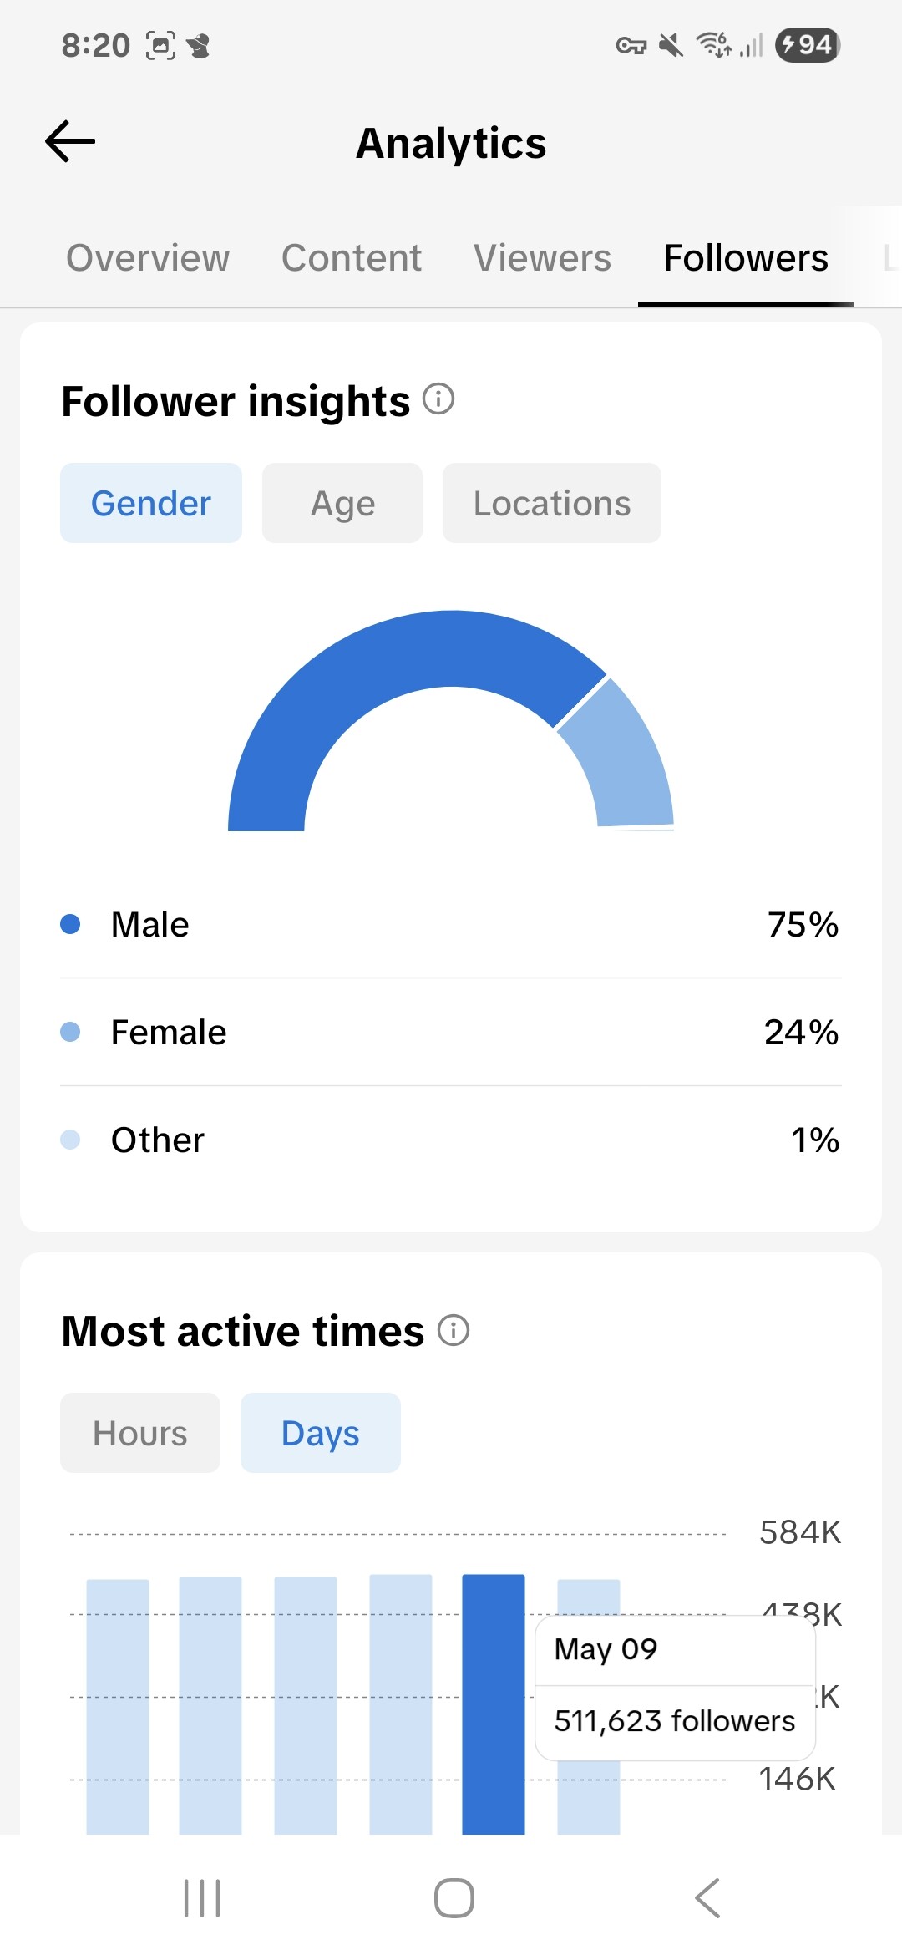Open Follower insights info icon
The image size is (902, 1955).
click(x=438, y=399)
